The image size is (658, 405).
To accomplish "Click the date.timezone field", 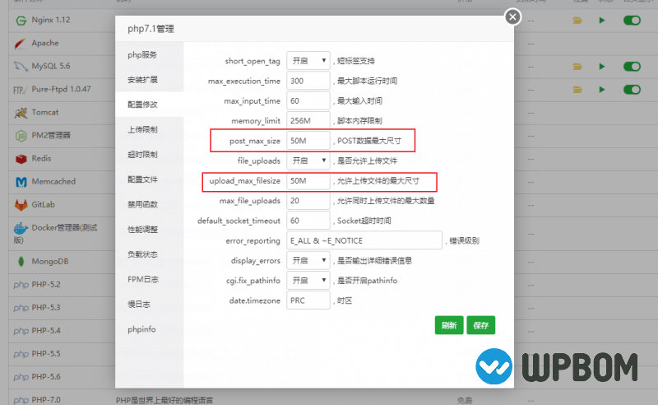I will pos(308,300).
